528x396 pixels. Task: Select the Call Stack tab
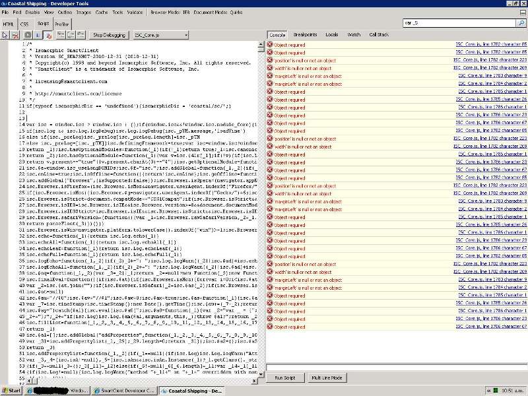(379, 34)
